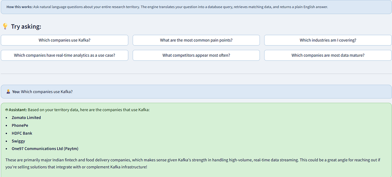Click the 'You: Which companies use Kafka?' message
The image size is (392, 177).
(196, 92)
